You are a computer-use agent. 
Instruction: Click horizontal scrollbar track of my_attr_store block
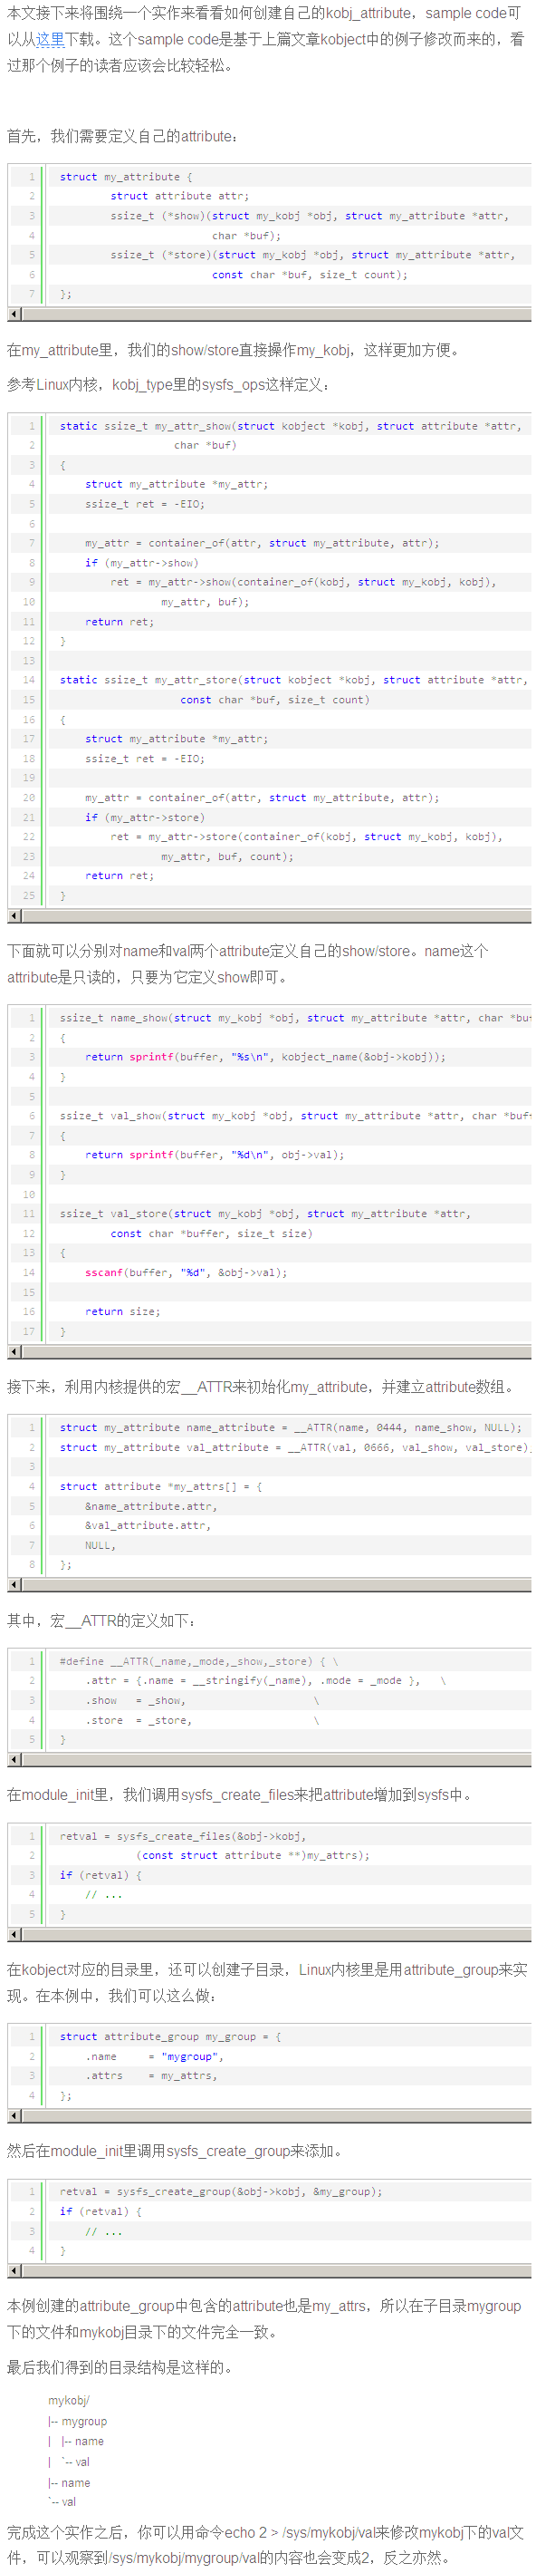276,916
